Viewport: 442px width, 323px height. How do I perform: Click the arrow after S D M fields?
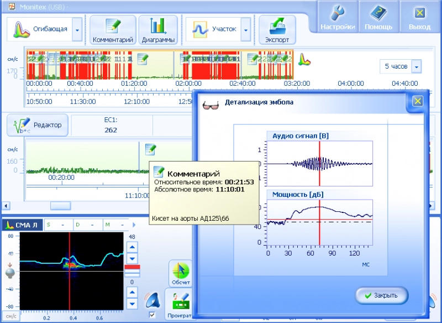[x=133, y=225]
